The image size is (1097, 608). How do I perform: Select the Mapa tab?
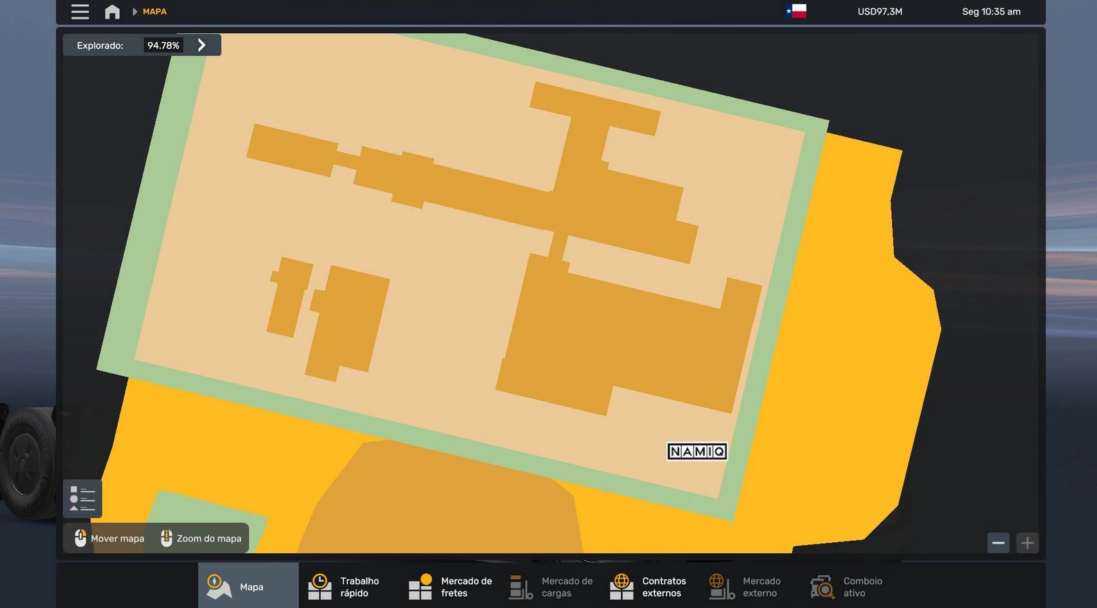(x=248, y=586)
